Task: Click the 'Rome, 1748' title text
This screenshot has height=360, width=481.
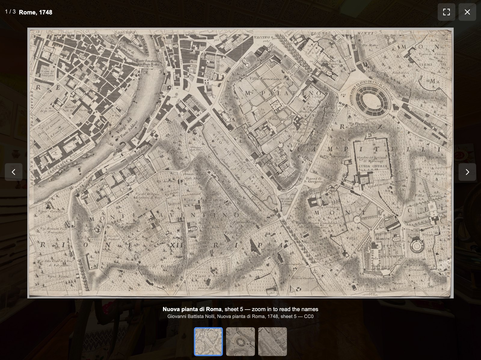Action: coord(35,12)
